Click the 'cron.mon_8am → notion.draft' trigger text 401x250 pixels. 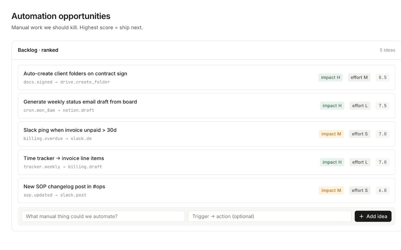tap(59, 110)
